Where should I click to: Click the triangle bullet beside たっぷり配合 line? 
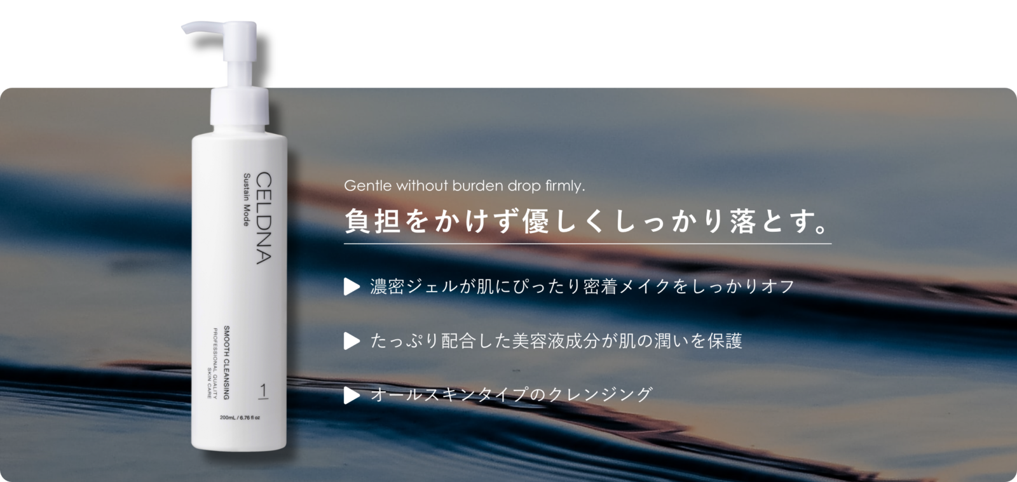pos(352,341)
